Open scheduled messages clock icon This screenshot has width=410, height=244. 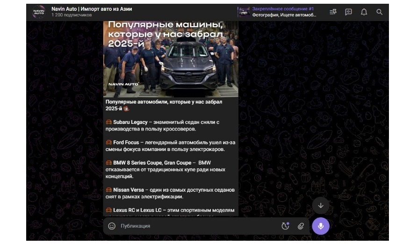(285, 226)
